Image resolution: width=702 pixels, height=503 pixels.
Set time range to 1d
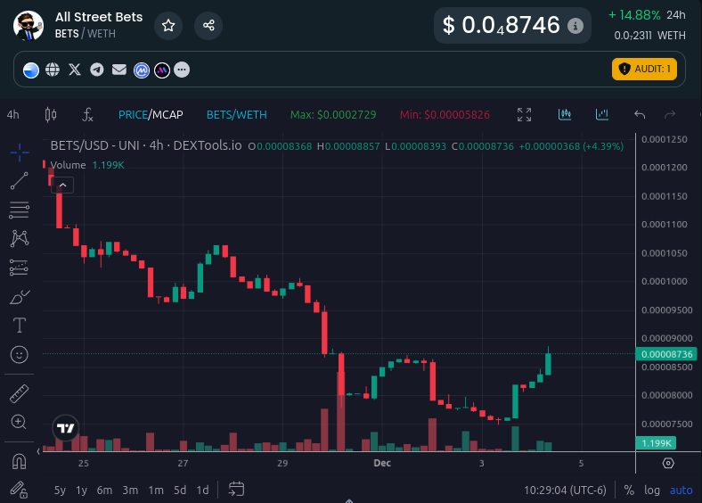pos(203,490)
